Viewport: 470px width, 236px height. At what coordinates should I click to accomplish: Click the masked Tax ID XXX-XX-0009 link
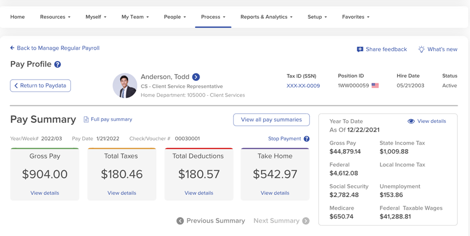click(x=303, y=86)
